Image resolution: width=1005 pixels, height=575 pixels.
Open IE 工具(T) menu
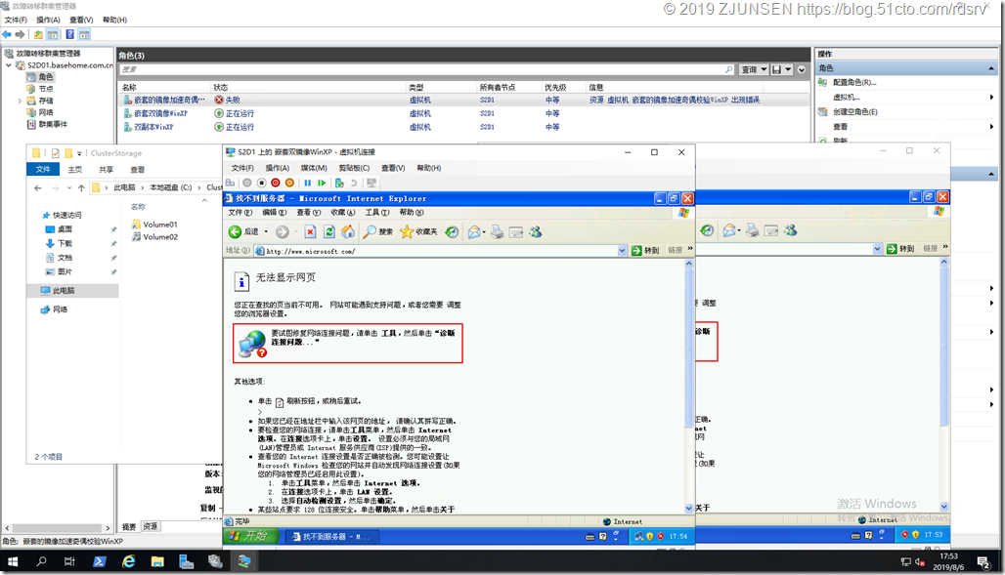tap(377, 213)
